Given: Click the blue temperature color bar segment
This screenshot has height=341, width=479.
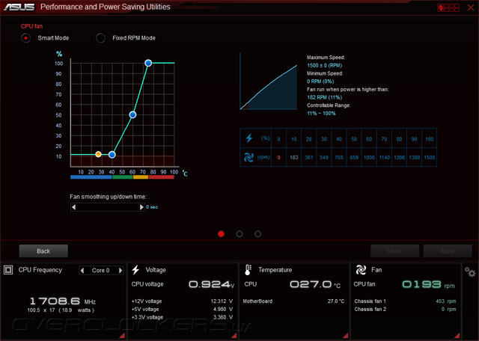Looking at the screenshot, I should [x=91, y=177].
